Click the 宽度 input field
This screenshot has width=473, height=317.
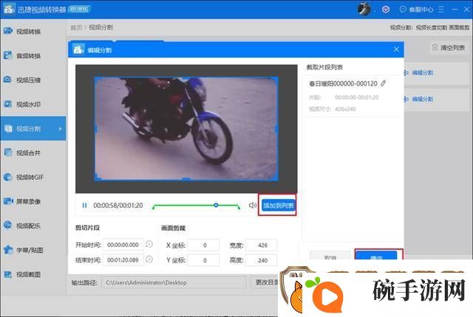[261, 245]
